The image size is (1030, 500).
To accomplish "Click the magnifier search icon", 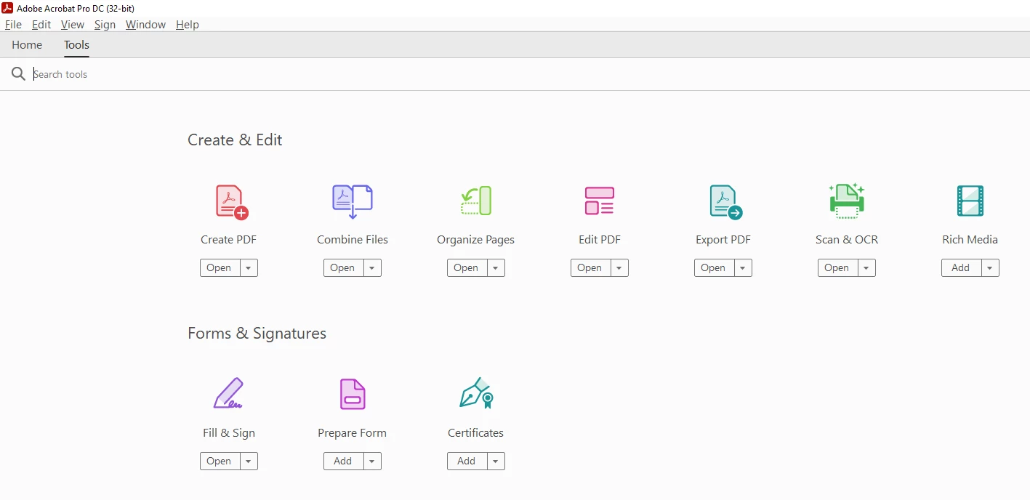I will (18, 74).
